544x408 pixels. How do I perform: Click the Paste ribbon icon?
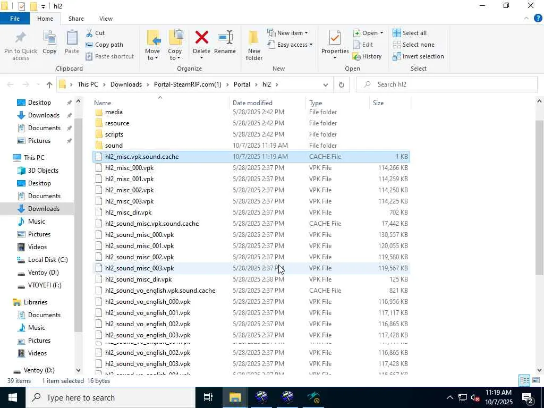[x=72, y=42]
